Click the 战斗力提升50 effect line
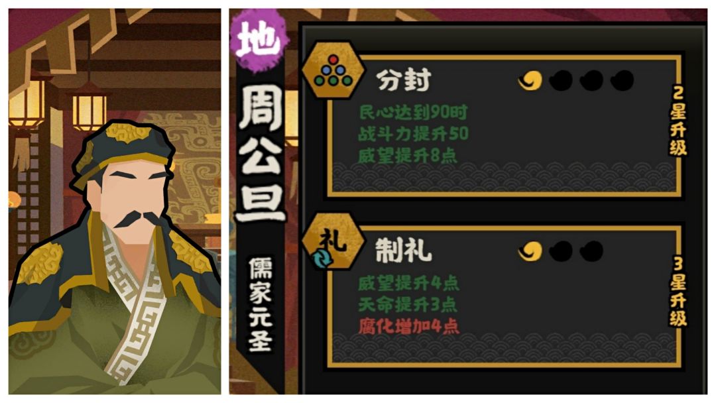 coord(413,134)
